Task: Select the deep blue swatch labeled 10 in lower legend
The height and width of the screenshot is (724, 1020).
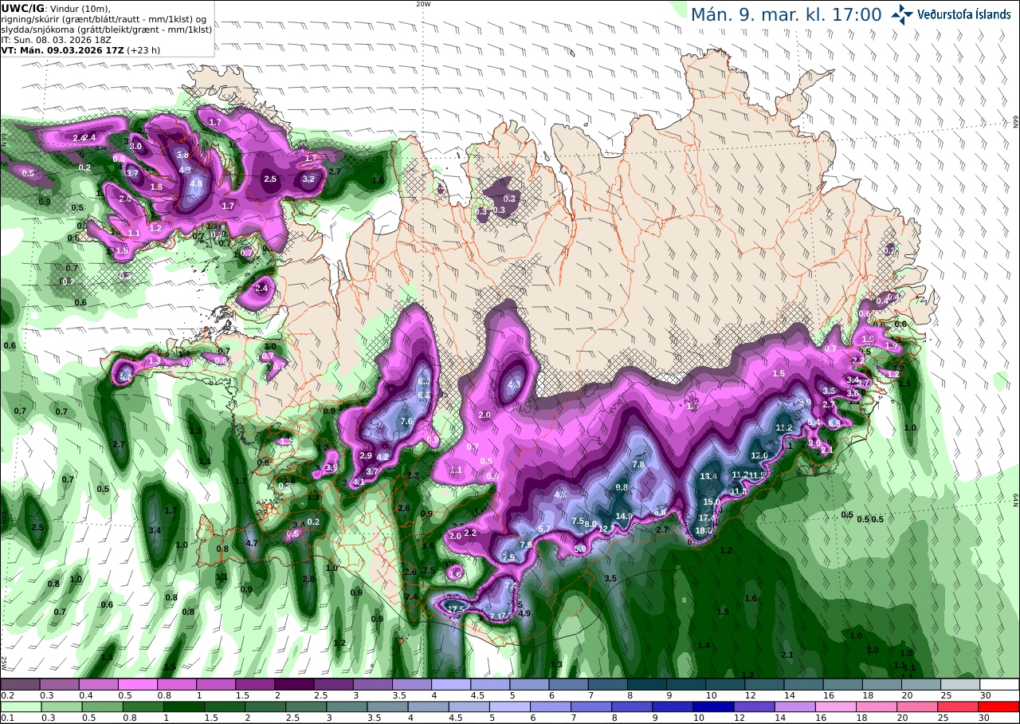Action: click(712, 706)
